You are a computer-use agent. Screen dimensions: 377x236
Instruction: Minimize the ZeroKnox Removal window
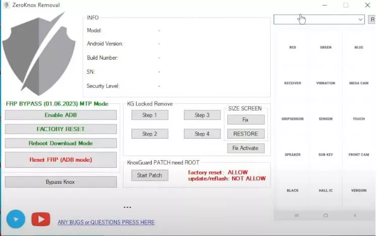click(325, 5)
